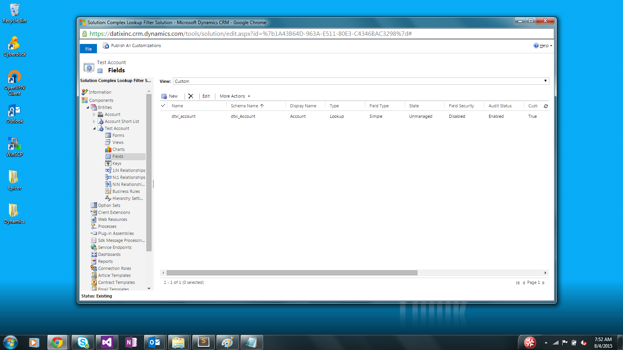Click the Forms icon under Test Account
The image size is (623, 350).
pyautogui.click(x=108, y=135)
